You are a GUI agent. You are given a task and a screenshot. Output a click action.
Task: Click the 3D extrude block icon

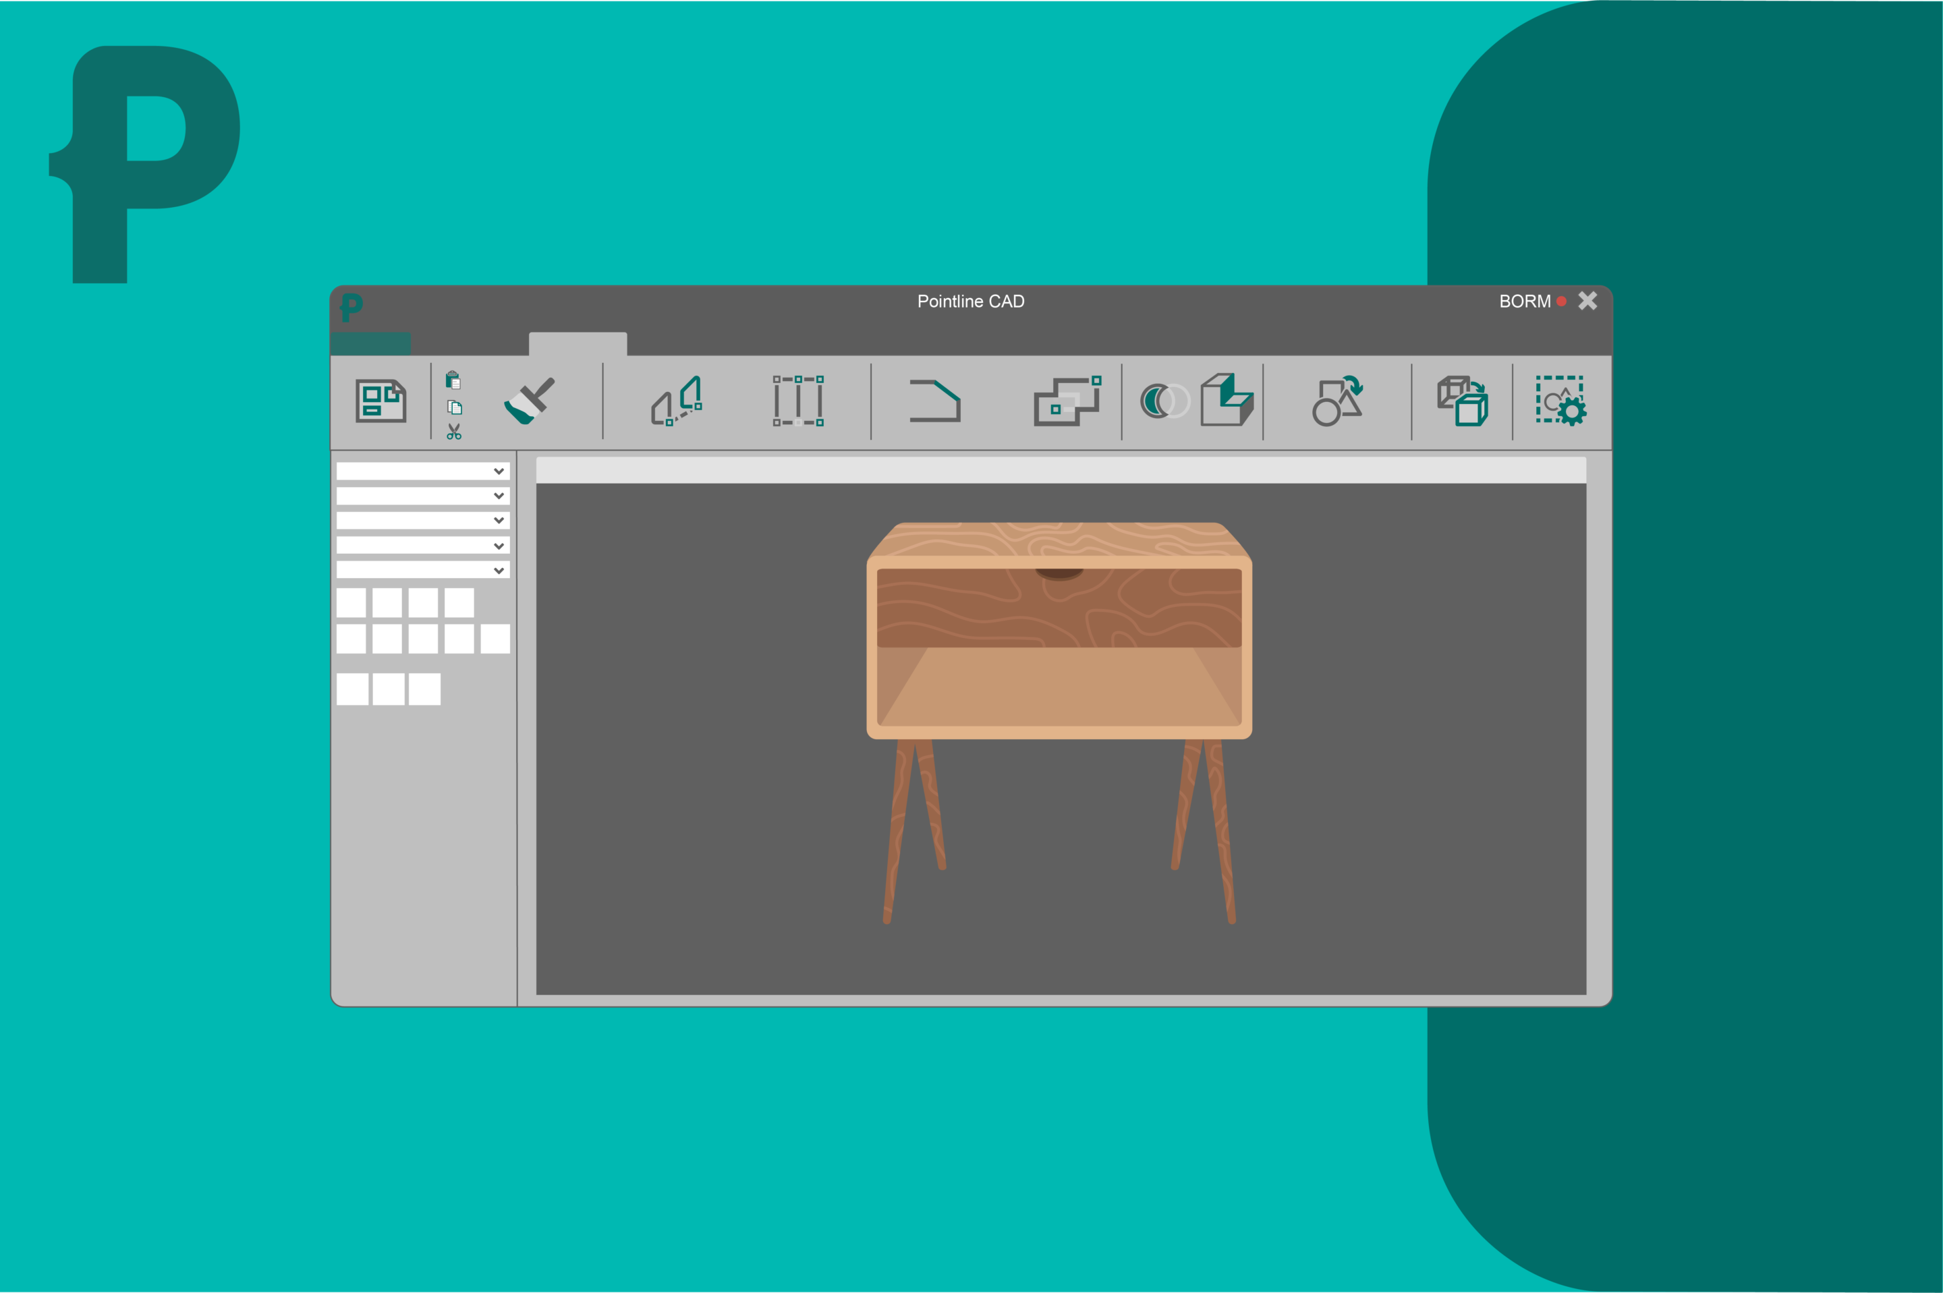click(1227, 400)
